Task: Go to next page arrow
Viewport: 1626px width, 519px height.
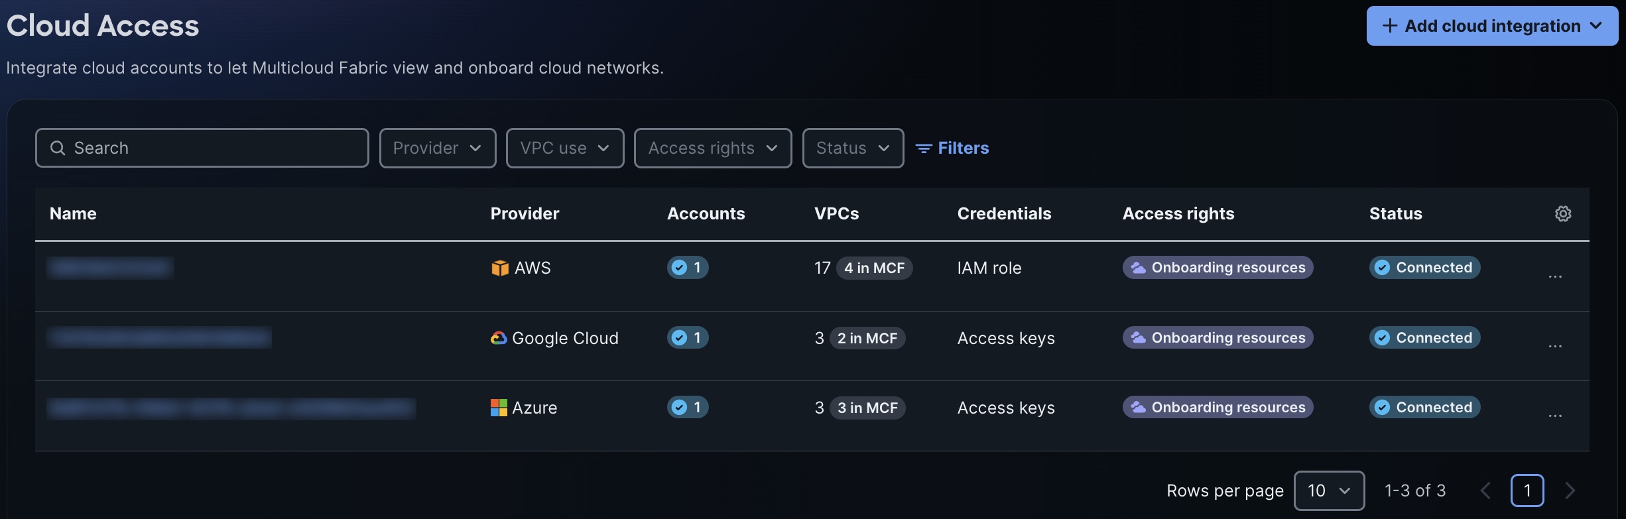Action: (x=1570, y=490)
